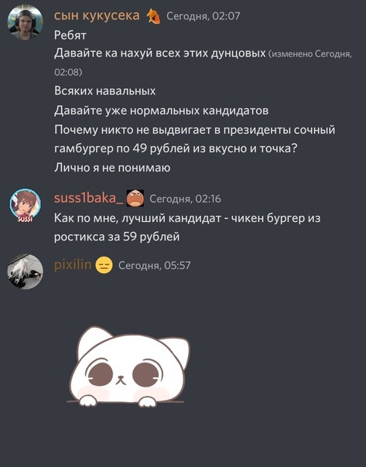This screenshot has height=467, width=366.
Task: Open suss1baka_'s anime avatar
Action: (25, 206)
